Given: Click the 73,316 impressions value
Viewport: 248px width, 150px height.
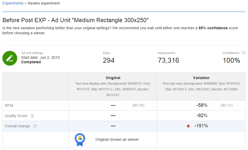Looking at the screenshot, I should tap(168, 60).
